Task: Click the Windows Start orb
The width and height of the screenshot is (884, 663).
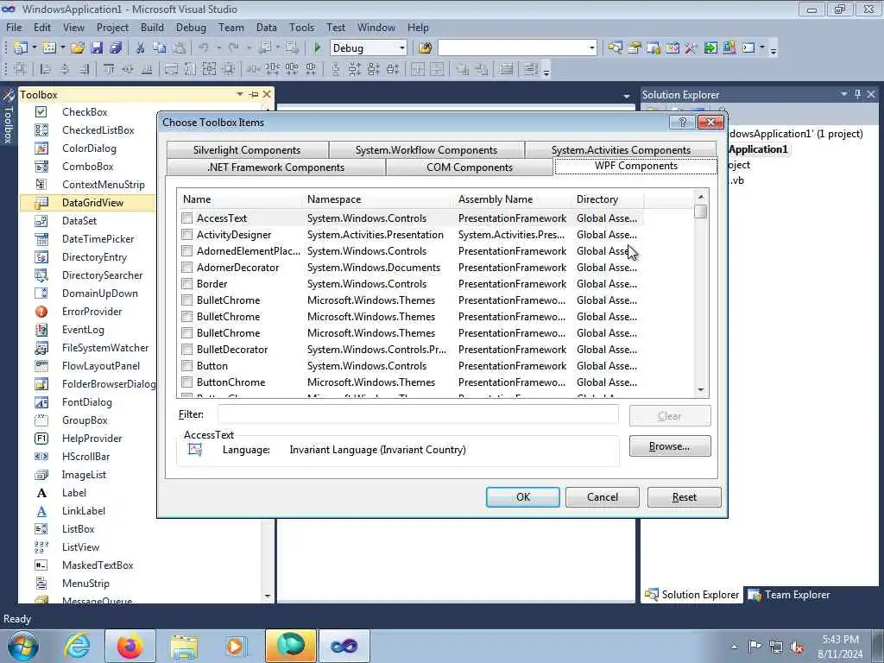Action: 22,646
